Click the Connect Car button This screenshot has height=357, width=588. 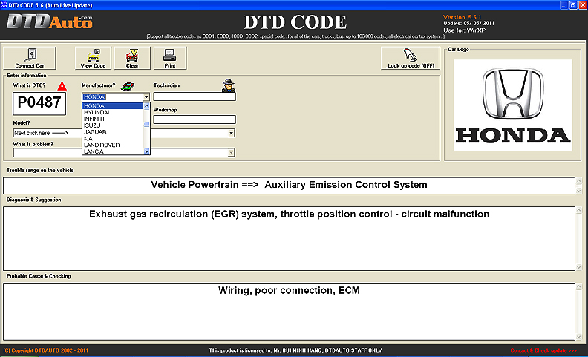point(30,58)
